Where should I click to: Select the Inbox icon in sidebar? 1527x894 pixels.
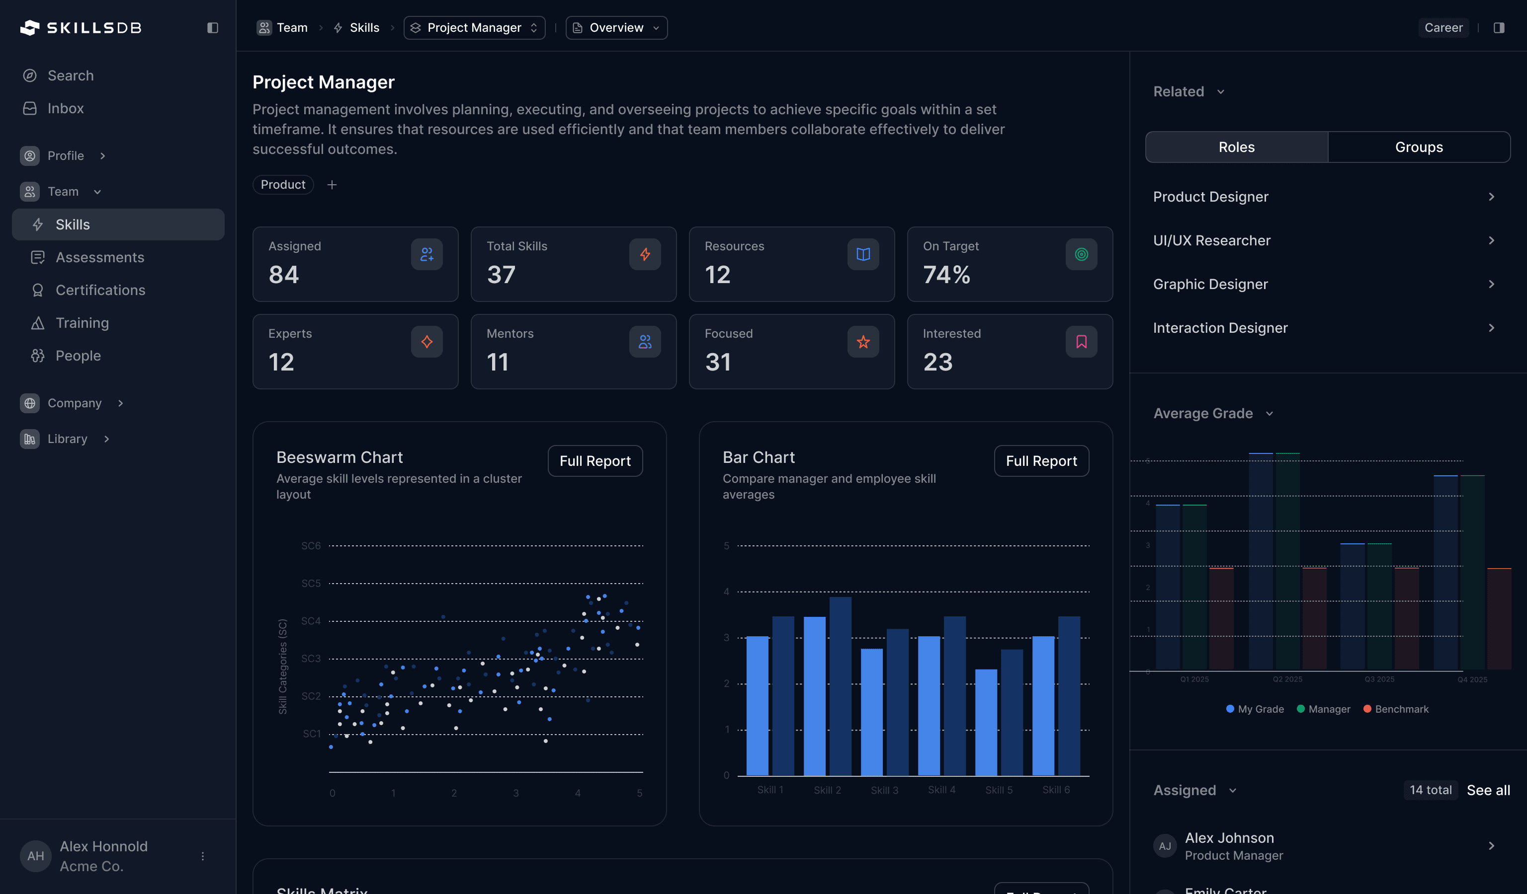30,108
